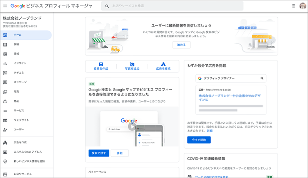The image size is (308, 178).
Task: Click 詳細 button beside 検索で試す
Action: 120,153
